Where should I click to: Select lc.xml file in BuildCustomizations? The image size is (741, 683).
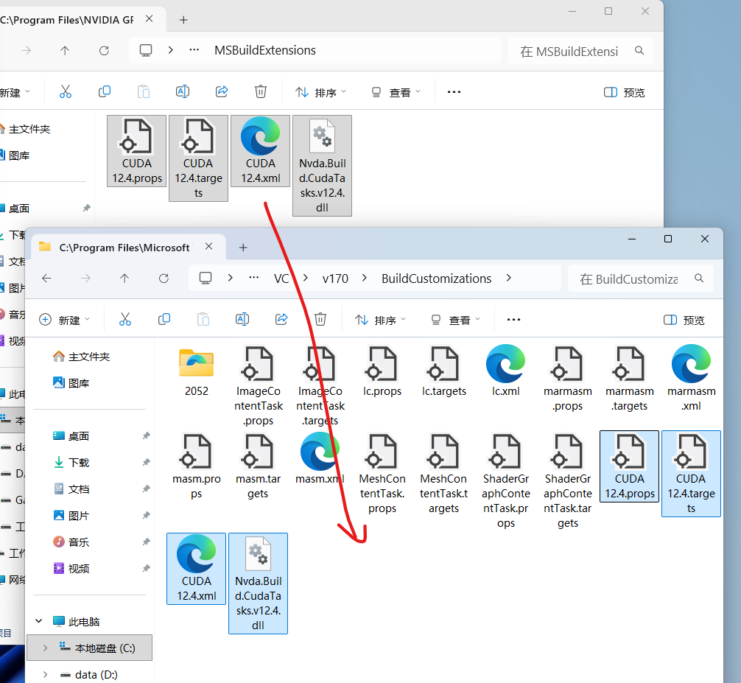click(x=505, y=372)
